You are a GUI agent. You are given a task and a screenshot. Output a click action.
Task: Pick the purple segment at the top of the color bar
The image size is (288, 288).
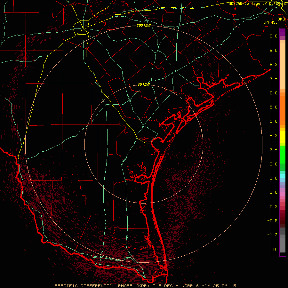click(x=283, y=32)
